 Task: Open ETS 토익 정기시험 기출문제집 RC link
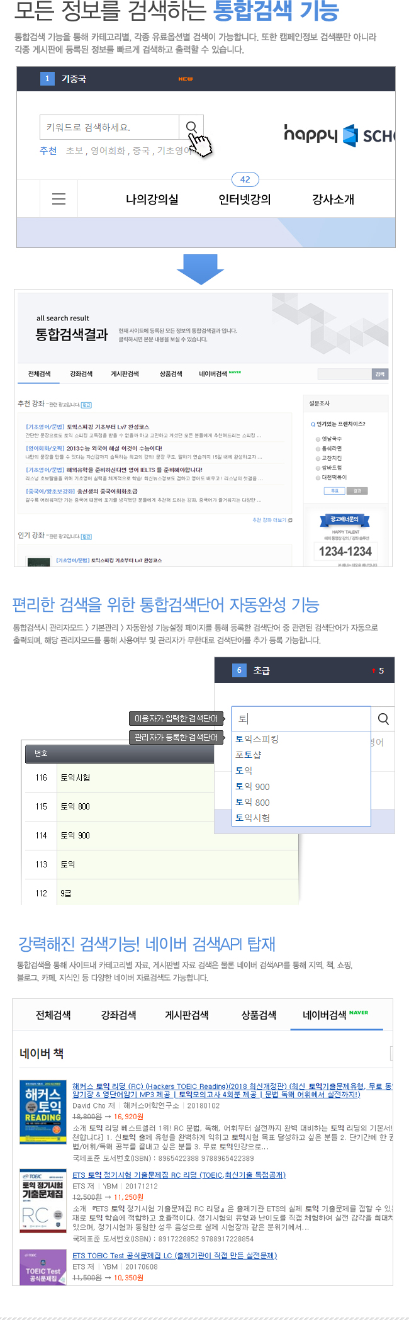pos(179,1175)
